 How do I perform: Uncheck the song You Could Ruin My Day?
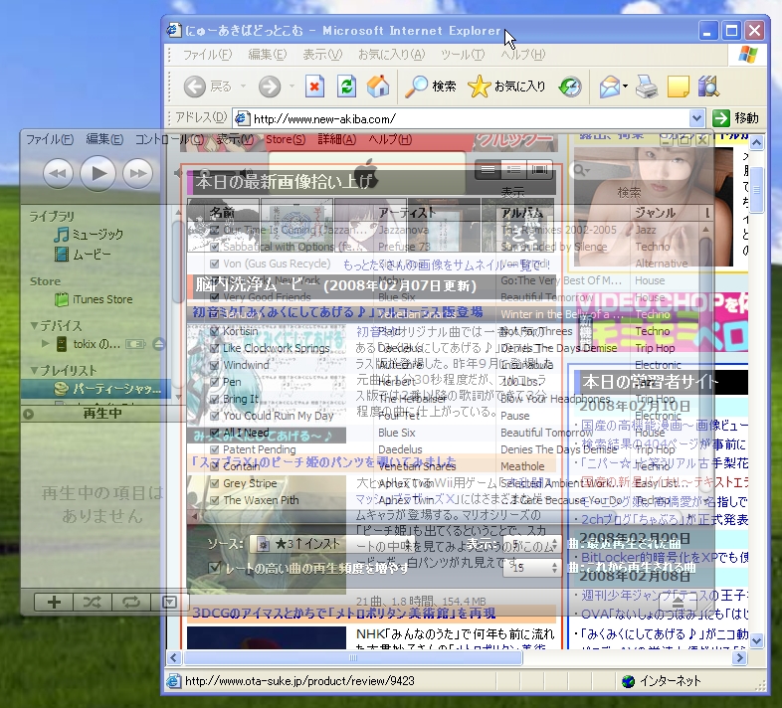pyautogui.click(x=215, y=416)
